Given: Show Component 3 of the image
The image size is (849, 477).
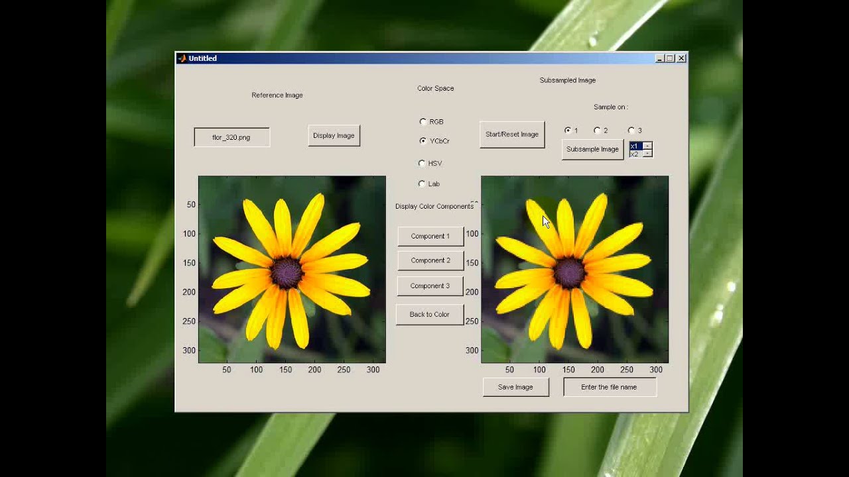Looking at the screenshot, I should 430,286.
